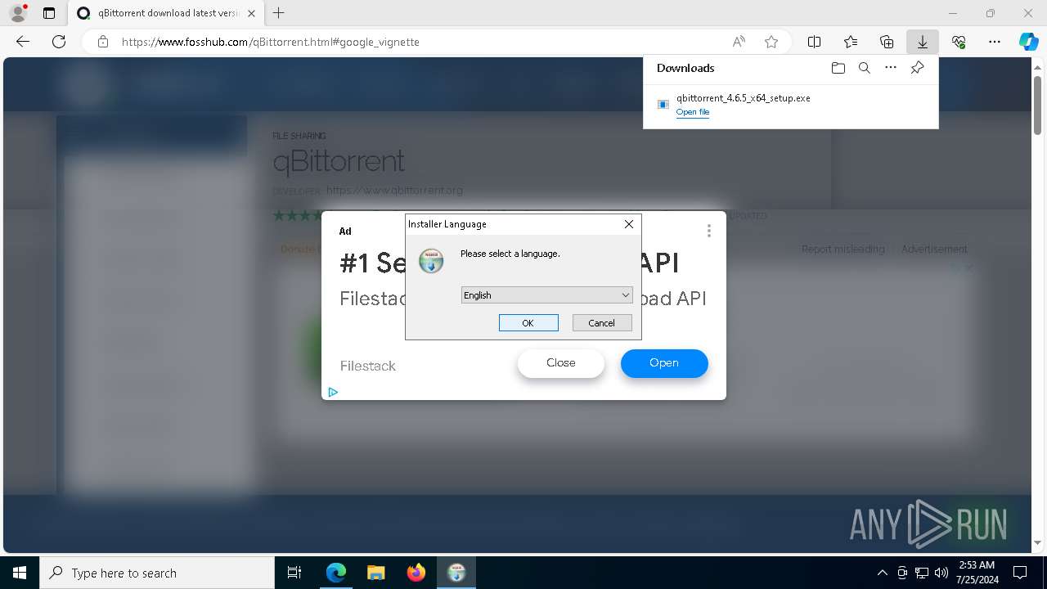Open more options in the Downloads panel

[x=891, y=68]
